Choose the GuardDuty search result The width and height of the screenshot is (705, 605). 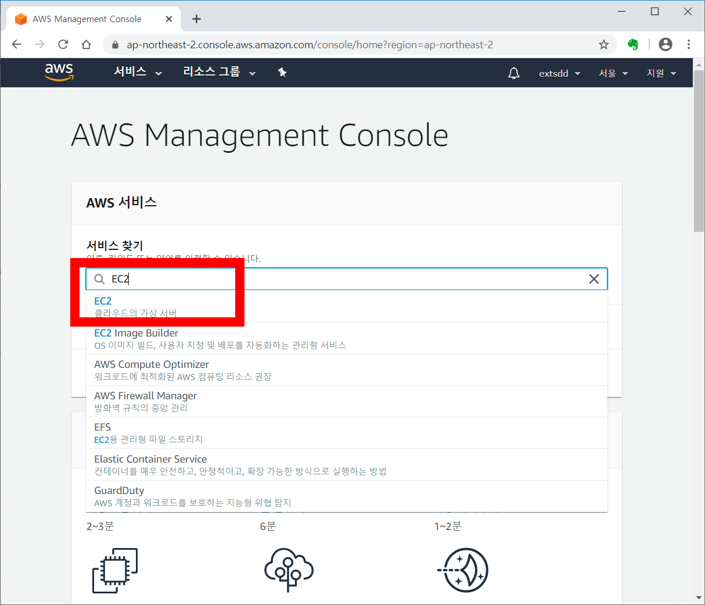coord(347,496)
